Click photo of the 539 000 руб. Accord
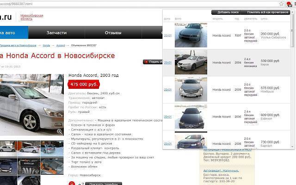Viewport: 296px width, 185px height. tap(191, 62)
